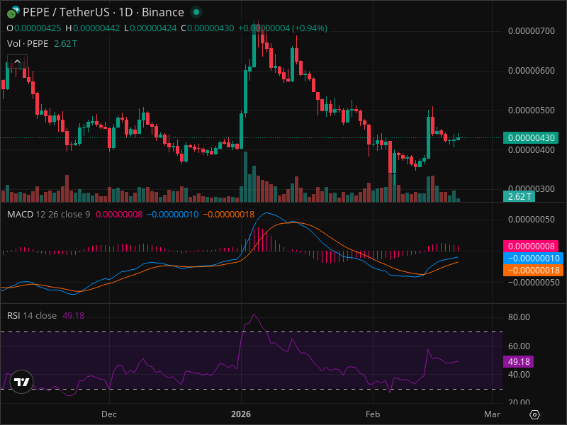Click the orange signal value label −0.00000018
This screenshot has width=567, height=425.
click(x=534, y=271)
